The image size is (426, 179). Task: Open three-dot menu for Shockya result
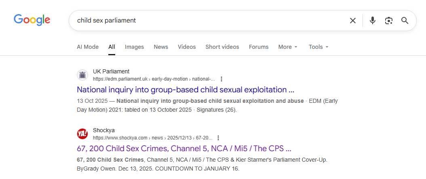click(218, 138)
